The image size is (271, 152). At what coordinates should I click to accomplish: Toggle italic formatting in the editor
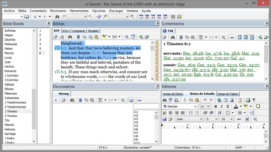[222, 106]
